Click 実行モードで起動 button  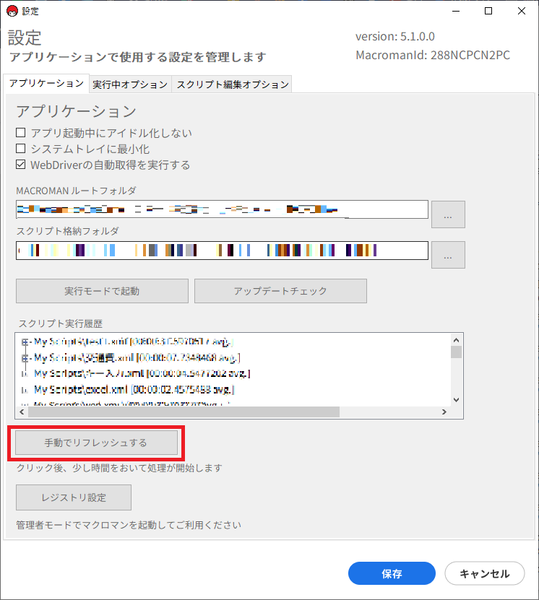(102, 291)
